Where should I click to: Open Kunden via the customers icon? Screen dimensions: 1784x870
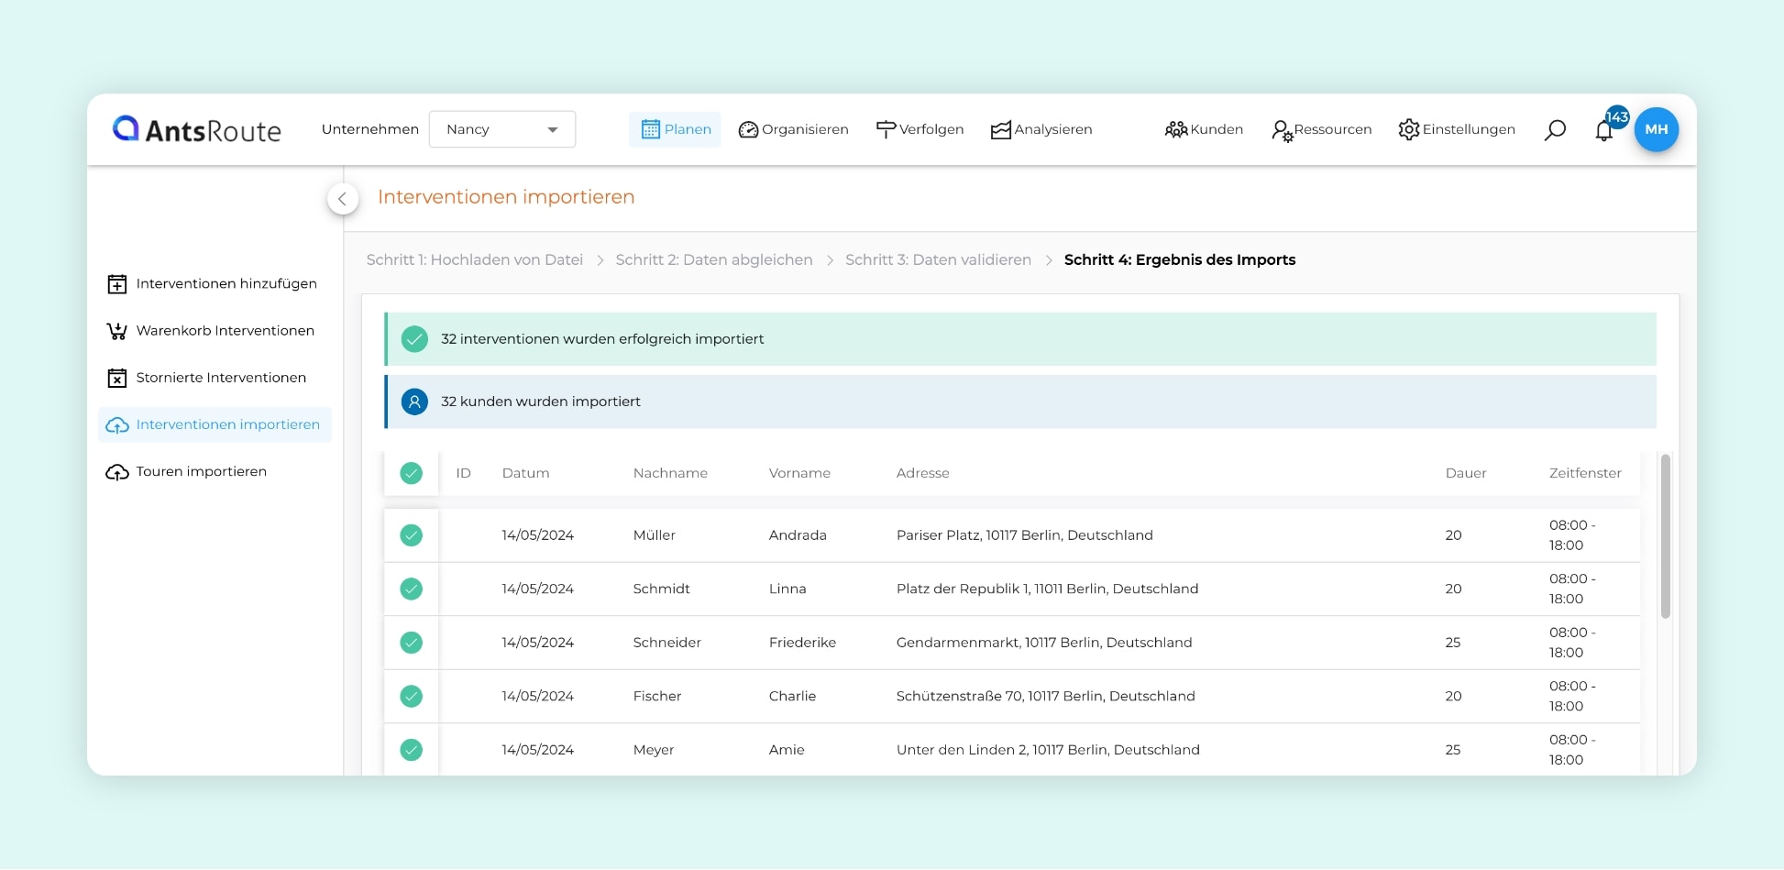(1176, 129)
